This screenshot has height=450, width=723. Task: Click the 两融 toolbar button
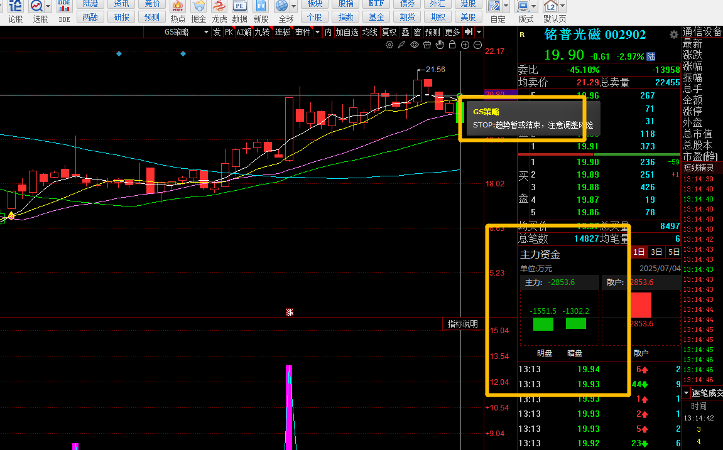[x=90, y=17]
